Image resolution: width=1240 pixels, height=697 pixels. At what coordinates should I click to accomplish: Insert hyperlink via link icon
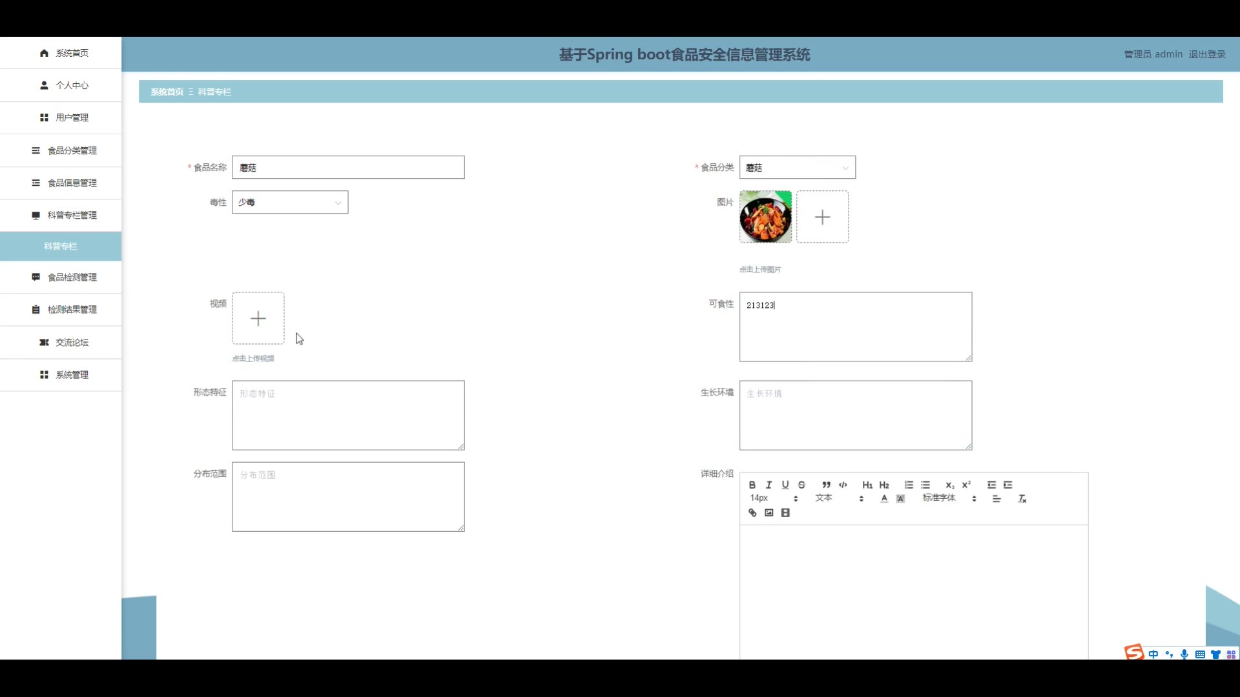(752, 512)
